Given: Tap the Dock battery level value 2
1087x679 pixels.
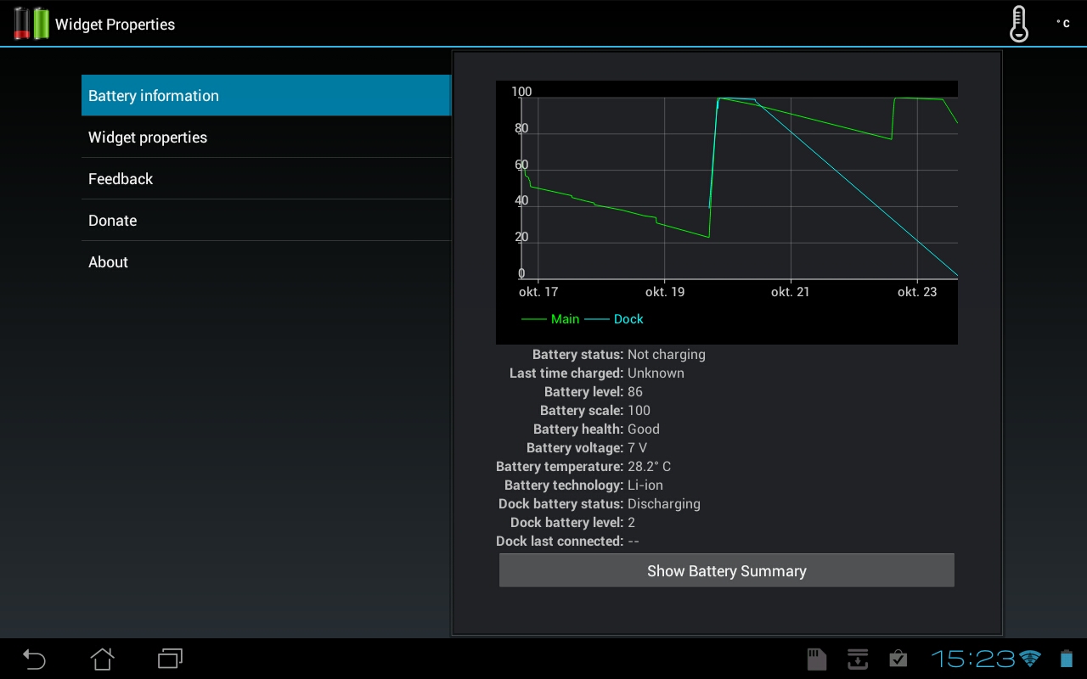Looking at the screenshot, I should pyautogui.click(x=631, y=523).
